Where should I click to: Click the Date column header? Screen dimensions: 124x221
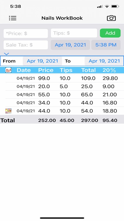24,70
